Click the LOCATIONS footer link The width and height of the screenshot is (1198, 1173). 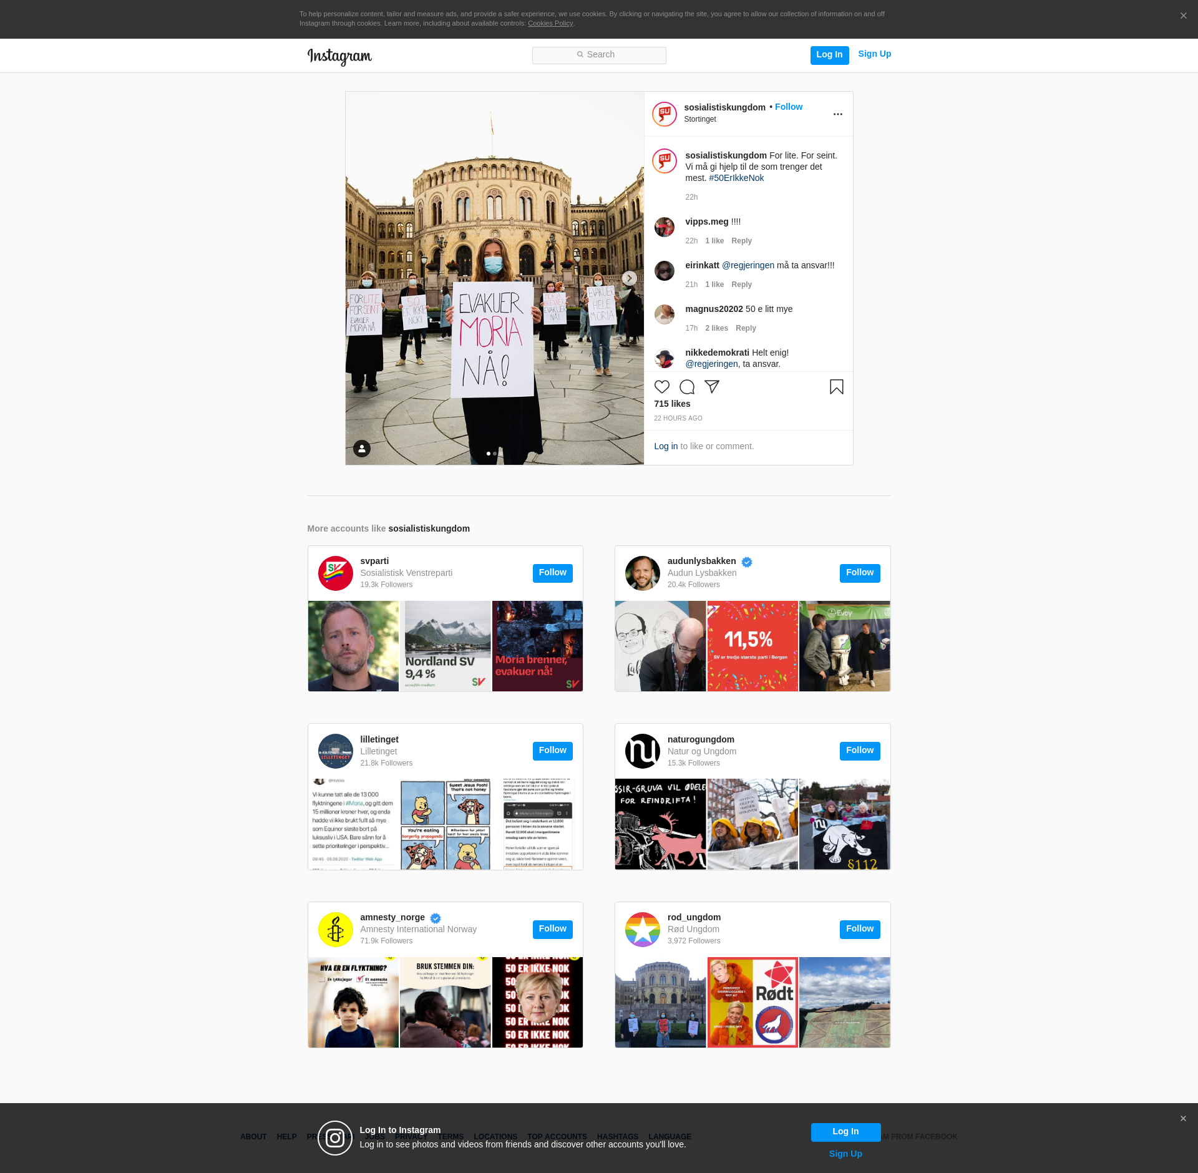[495, 1137]
